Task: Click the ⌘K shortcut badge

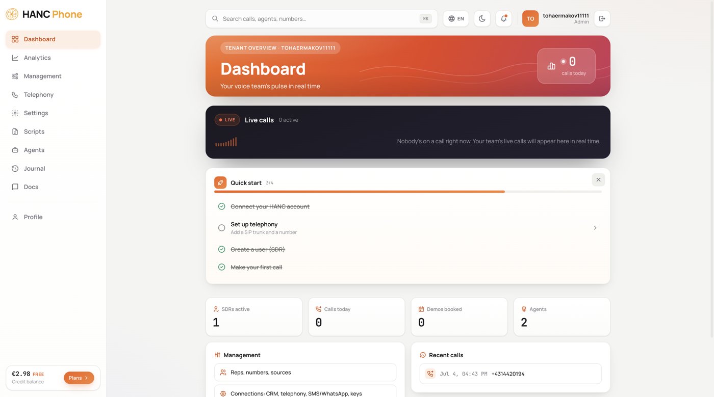Action: [x=425, y=19]
